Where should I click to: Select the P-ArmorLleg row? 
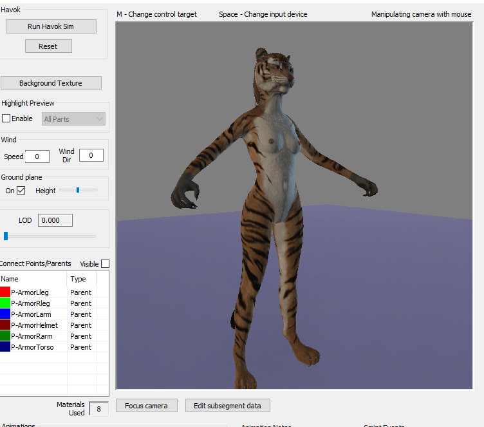point(54,292)
